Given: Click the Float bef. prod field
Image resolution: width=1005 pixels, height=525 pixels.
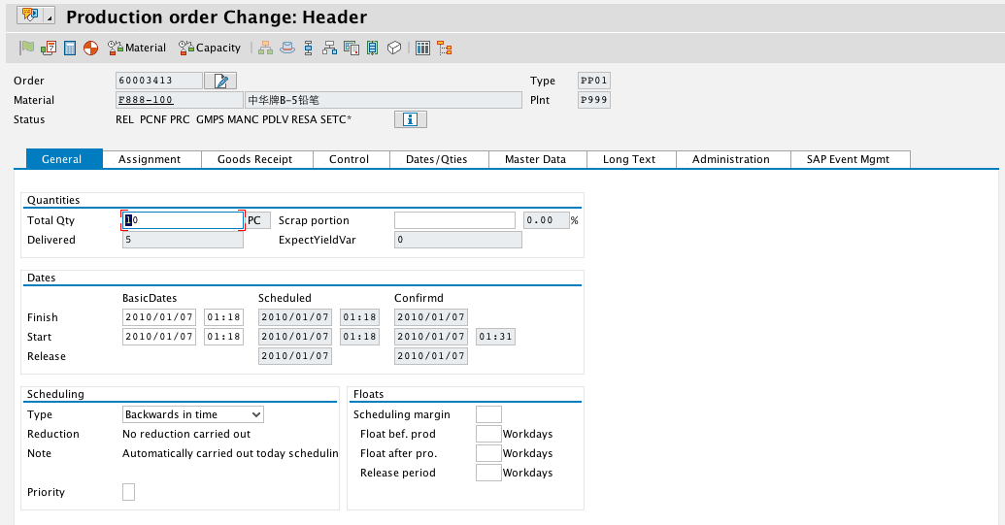Looking at the screenshot, I should tap(488, 434).
